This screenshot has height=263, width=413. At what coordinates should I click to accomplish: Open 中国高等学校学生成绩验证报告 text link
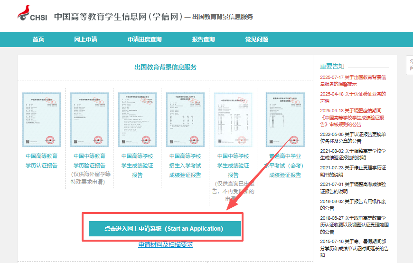point(138,166)
